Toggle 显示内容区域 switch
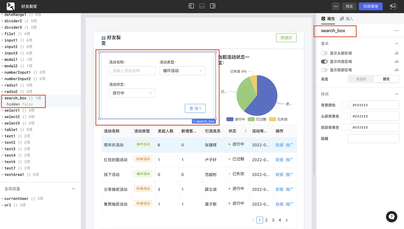404x229 pixels. tap(324, 62)
